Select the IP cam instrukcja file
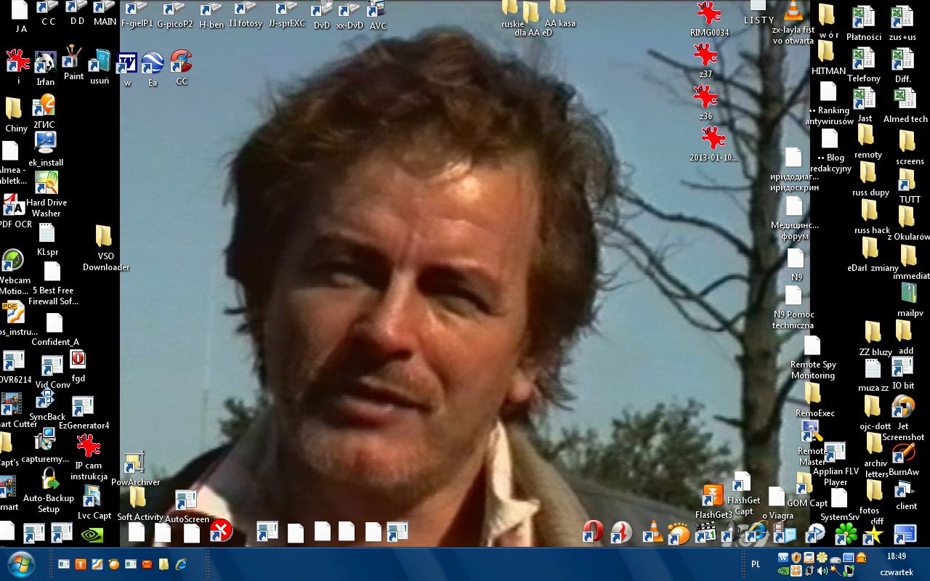The height and width of the screenshot is (581, 930). pos(89,446)
